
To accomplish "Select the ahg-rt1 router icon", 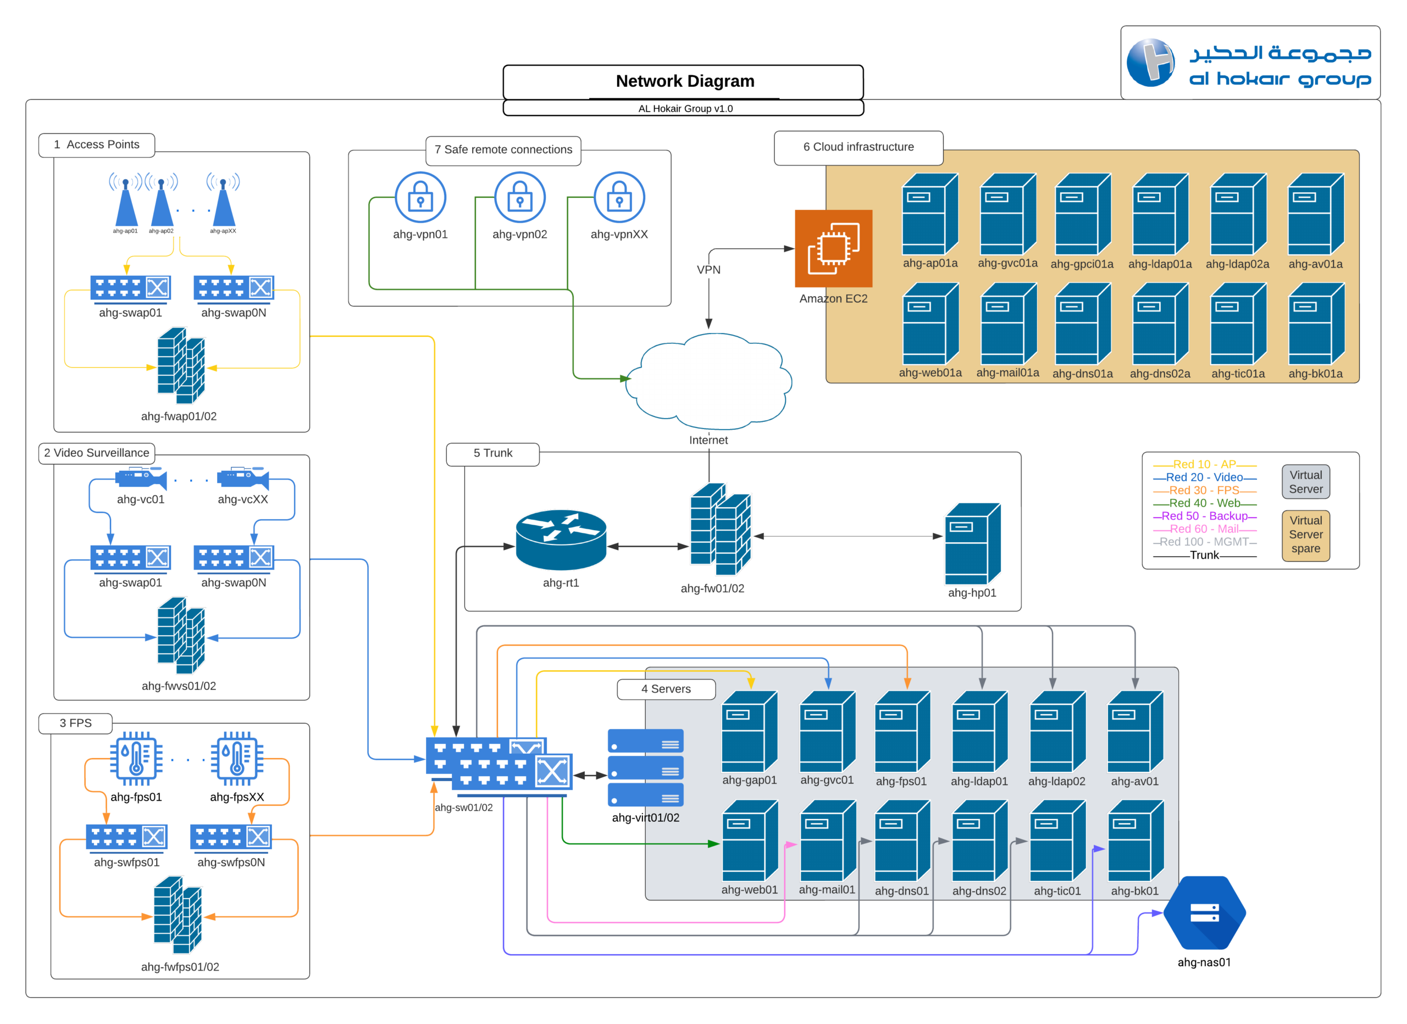I will 561,539.
